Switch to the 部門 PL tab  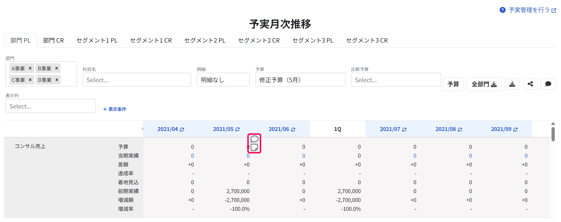[20, 40]
